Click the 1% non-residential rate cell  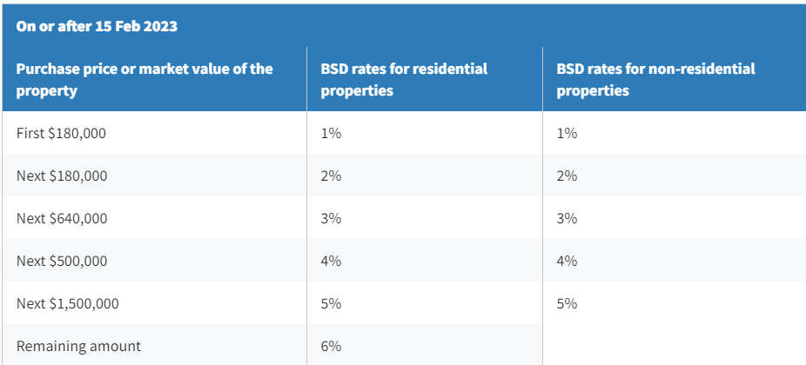[x=567, y=133]
